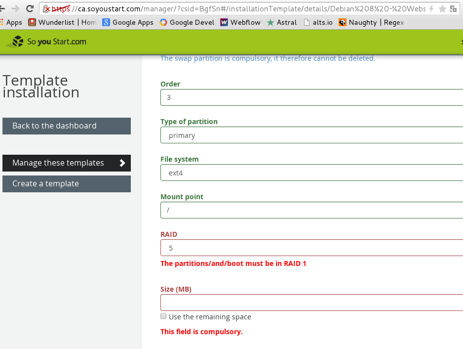Open the Apps bookmark shortcut
This screenshot has height=349, width=463.
tap(11, 22)
